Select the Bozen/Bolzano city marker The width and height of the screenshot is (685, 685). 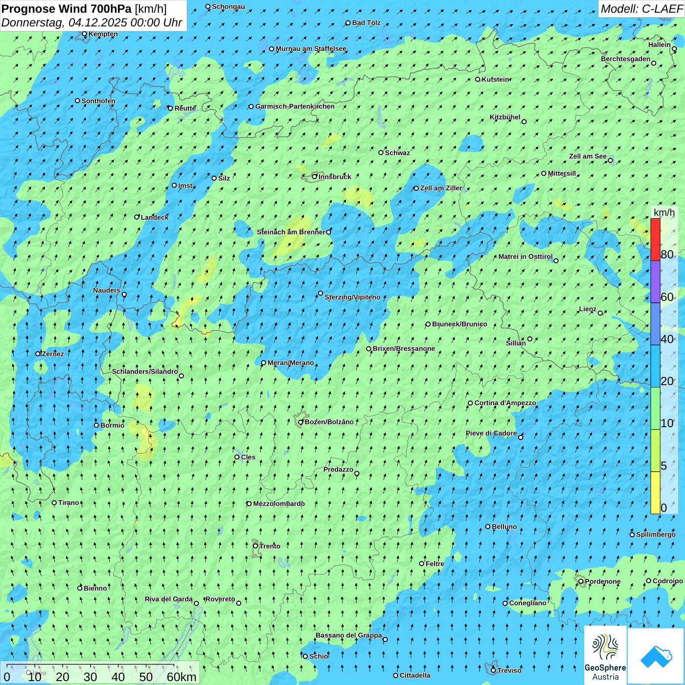tap(301, 422)
